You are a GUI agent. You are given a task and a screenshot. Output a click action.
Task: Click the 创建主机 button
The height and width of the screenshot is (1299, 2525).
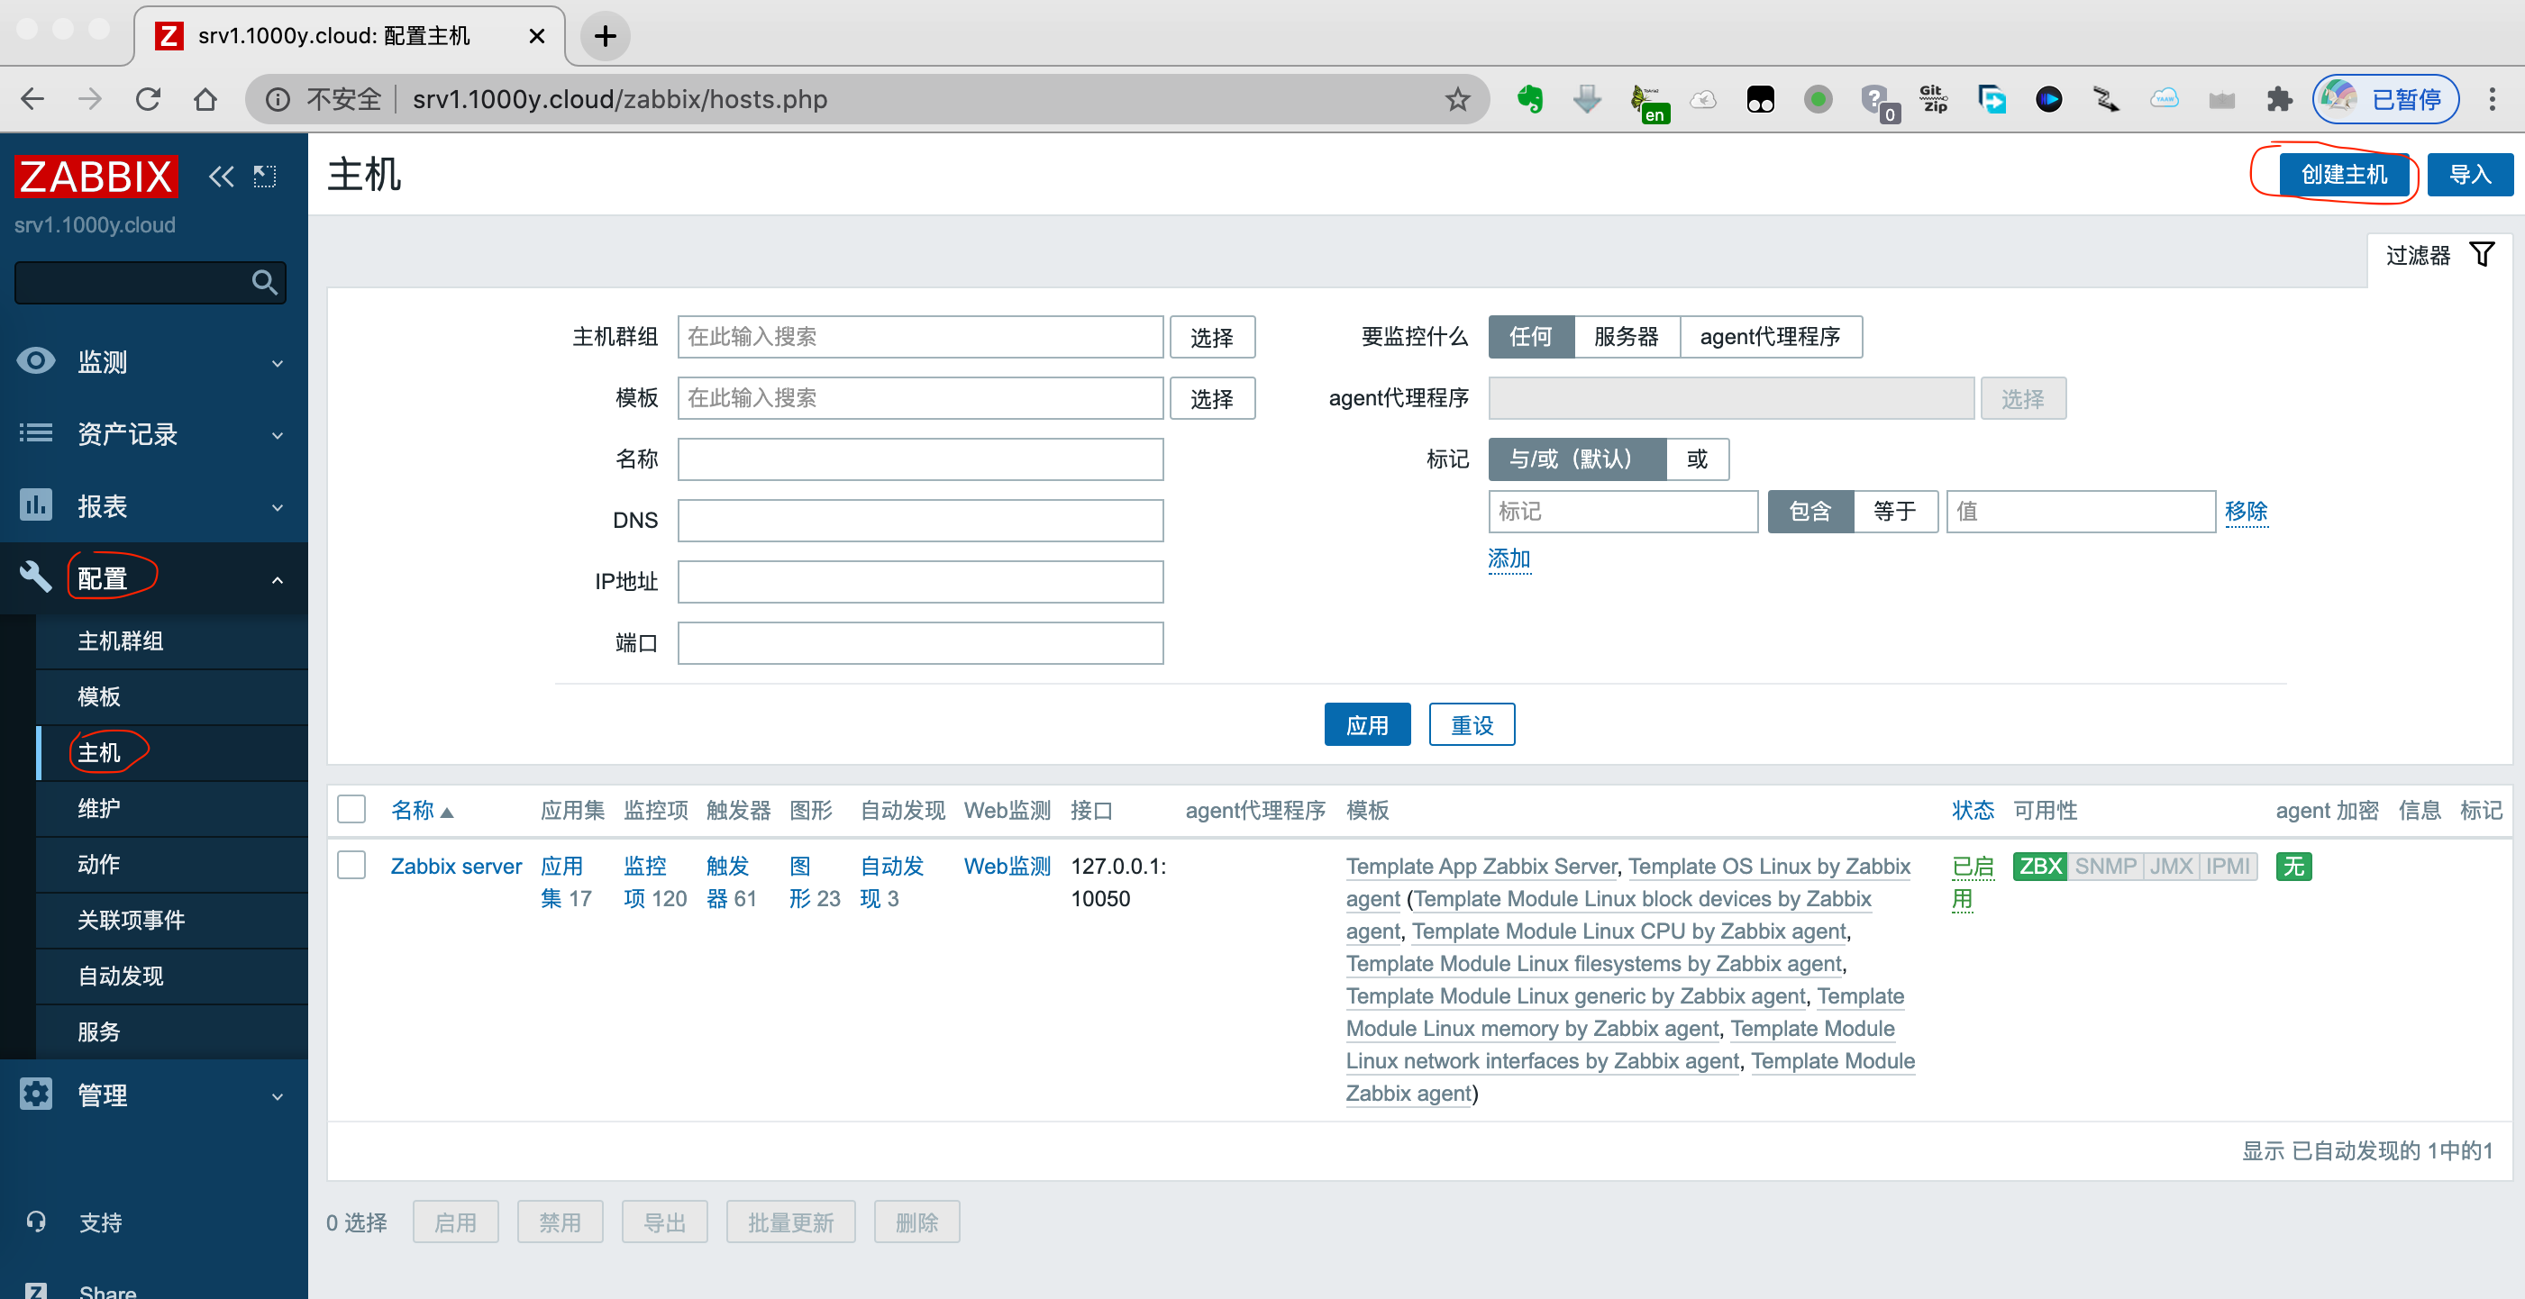pos(2344,175)
